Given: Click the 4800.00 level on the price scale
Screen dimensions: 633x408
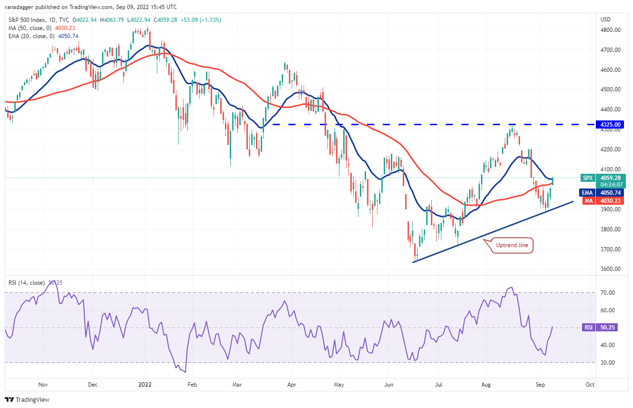Looking at the screenshot, I should pos(611,30).
